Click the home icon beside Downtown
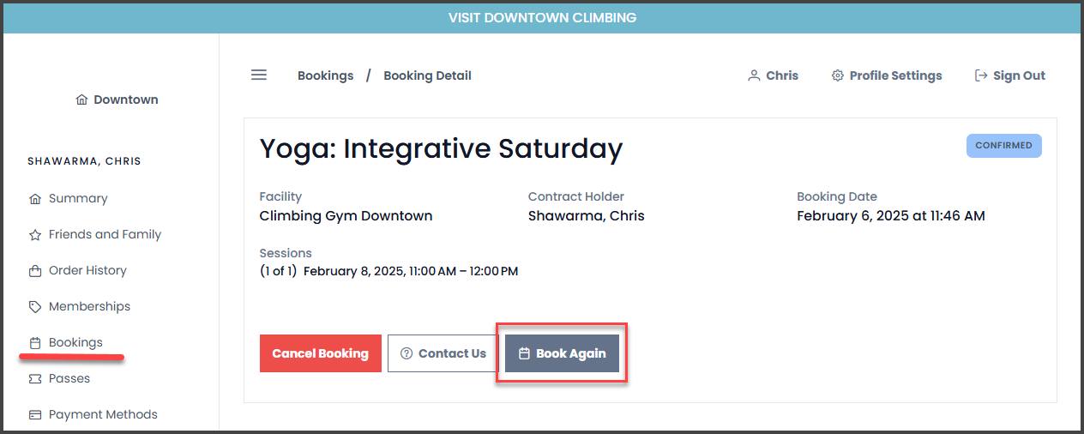Viewport: 1084px width, 434px height. coord(81,99)
